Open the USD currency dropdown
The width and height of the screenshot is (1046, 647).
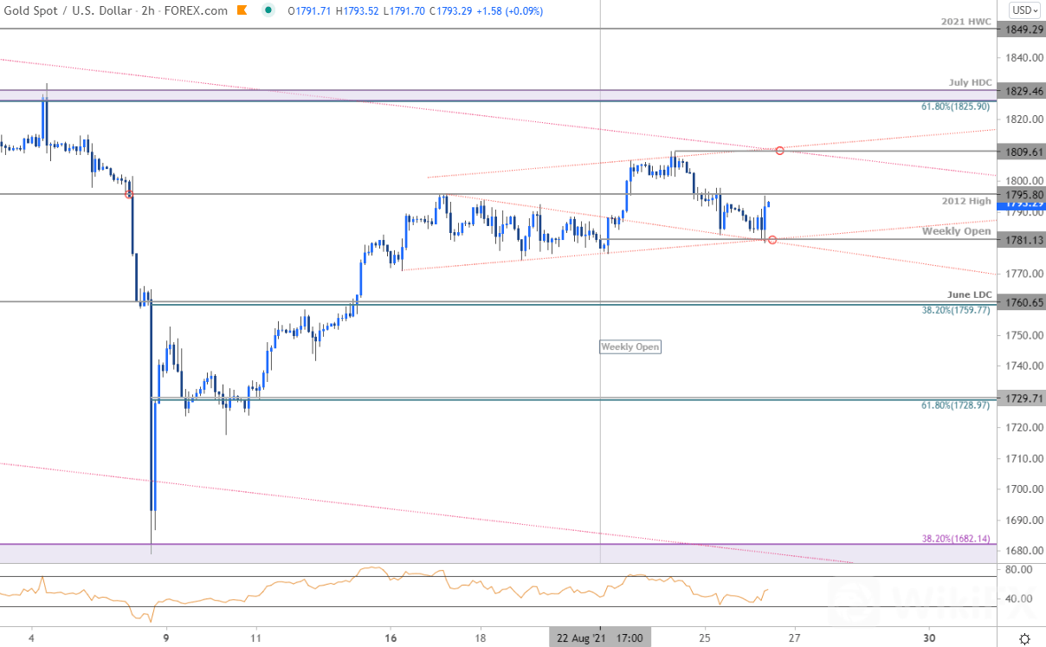pos(1024,10)
